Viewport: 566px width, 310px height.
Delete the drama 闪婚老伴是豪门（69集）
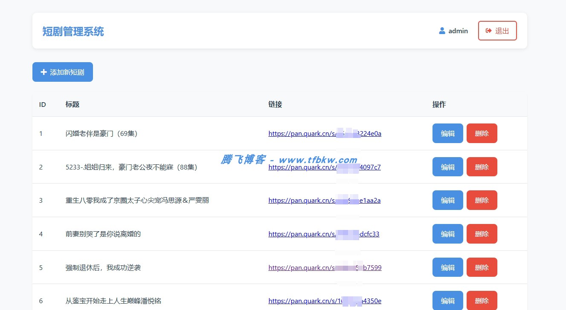click(482, 133)
